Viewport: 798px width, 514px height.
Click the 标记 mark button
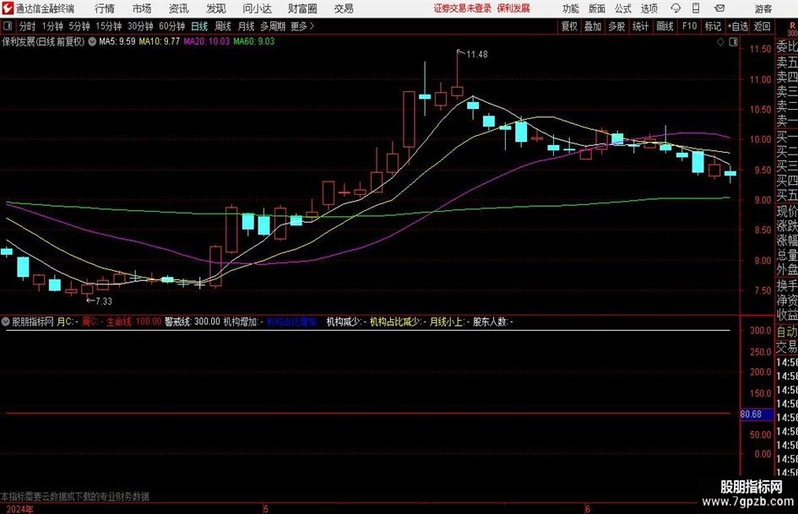(713, 26)
